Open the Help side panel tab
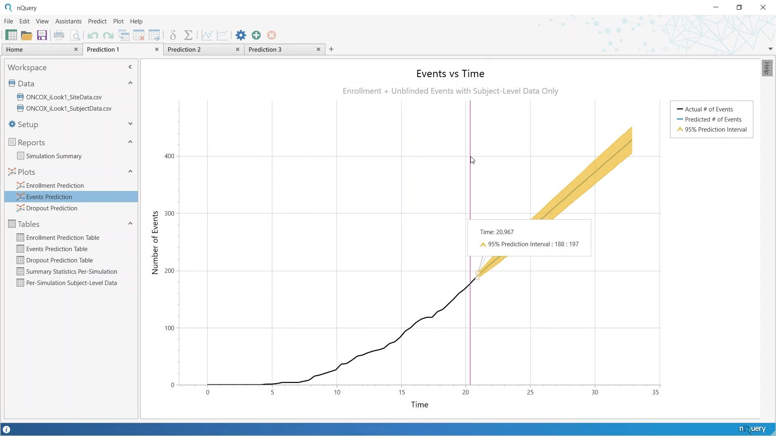The height and width of the screenshot is (436, 776). click(x=767, y=68)
